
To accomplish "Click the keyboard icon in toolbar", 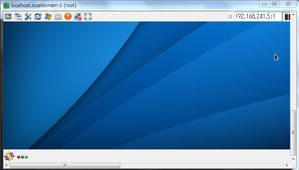I will (x=58, y=17).
